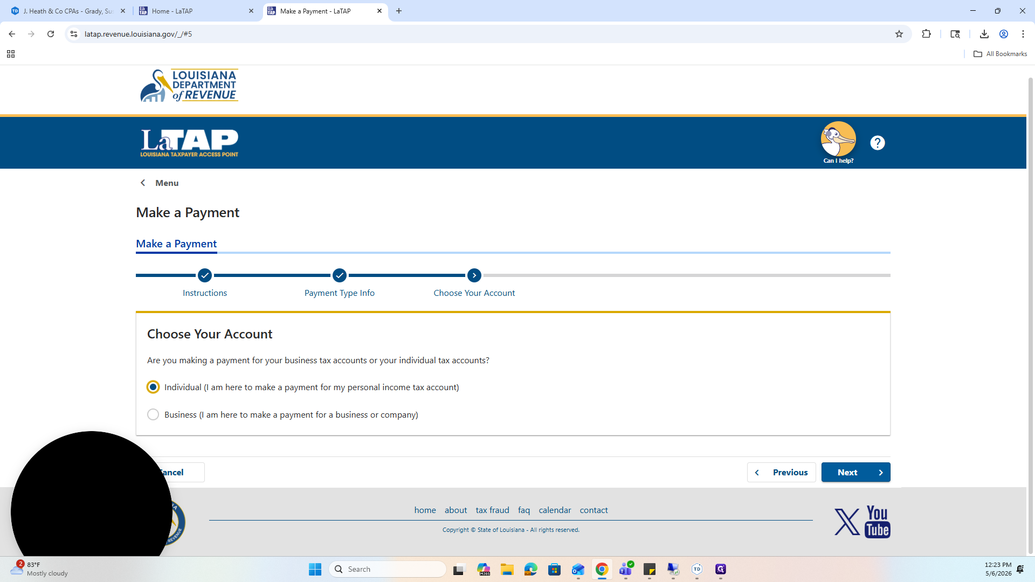Click the page vertical scrollbar
This screenshot has height=582, width=1035.
pos(1031,315)
